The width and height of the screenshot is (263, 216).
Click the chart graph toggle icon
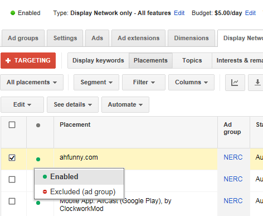click(x=235, y=83)
